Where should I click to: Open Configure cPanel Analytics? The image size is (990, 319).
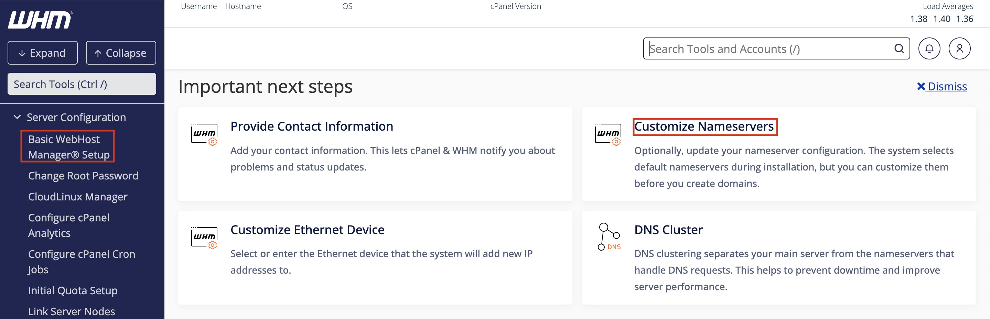[69, 225]
